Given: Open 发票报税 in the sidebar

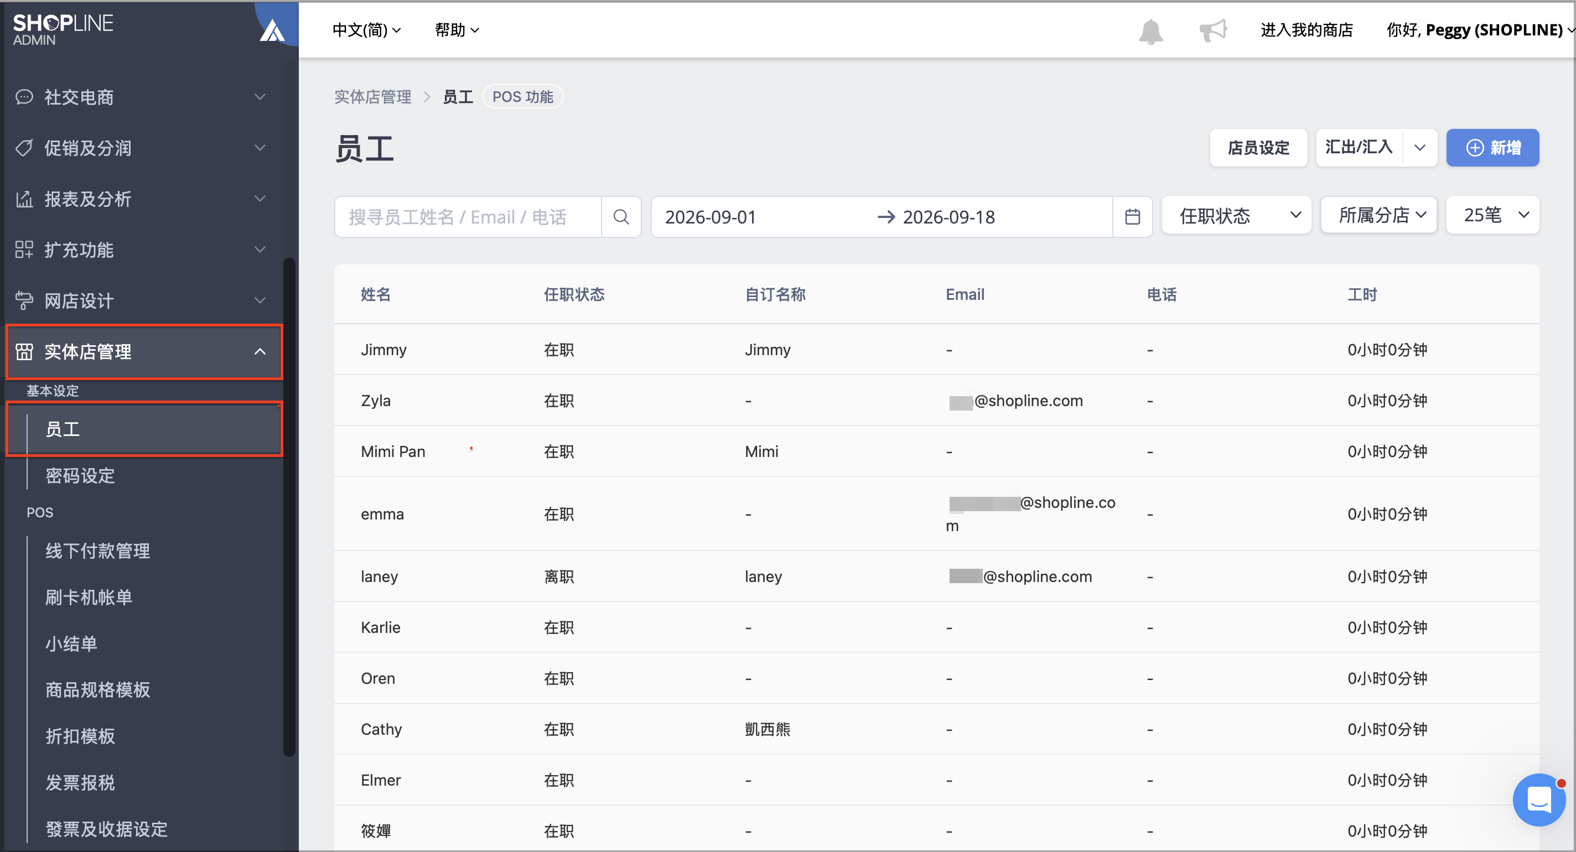Looking at the screenshot, I should tap(80, 782).
